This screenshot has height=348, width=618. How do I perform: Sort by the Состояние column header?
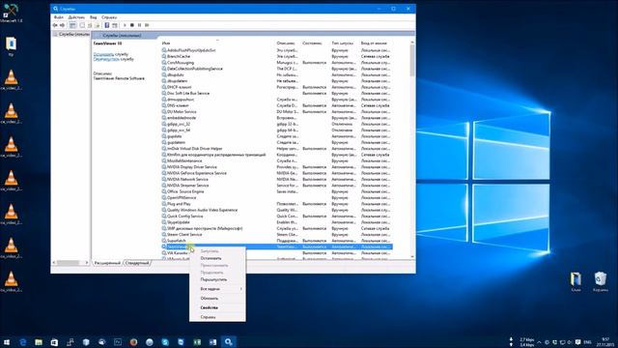(312, 43)
